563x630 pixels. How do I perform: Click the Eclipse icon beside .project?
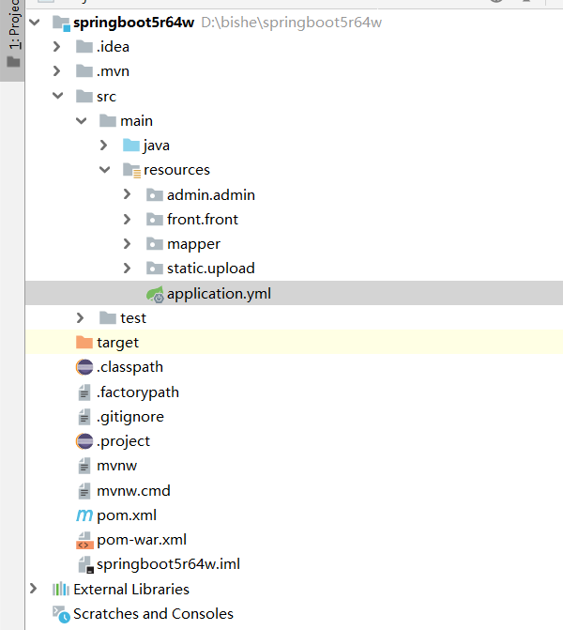pyautogui.click(x=84, y=441)
